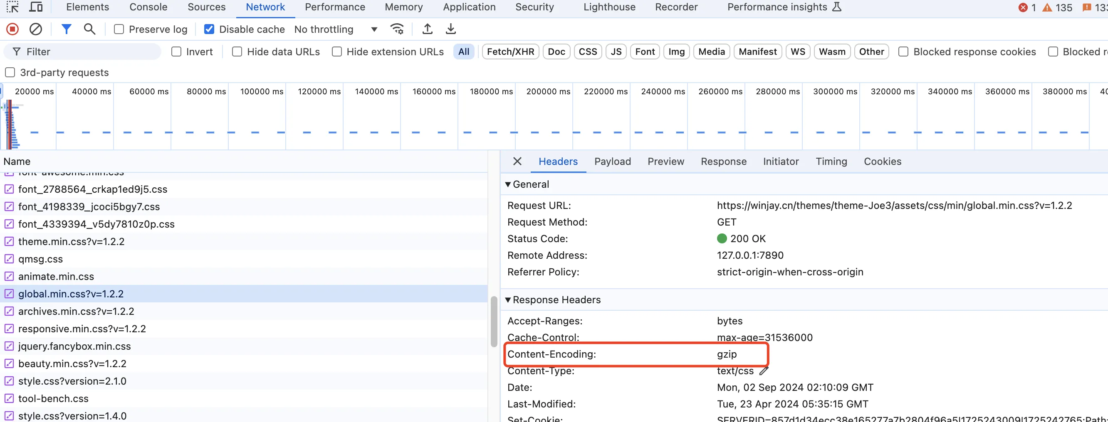The image size is (1108, 422).
Task: Open network conditions wifi icon
Action: [396, 29]
